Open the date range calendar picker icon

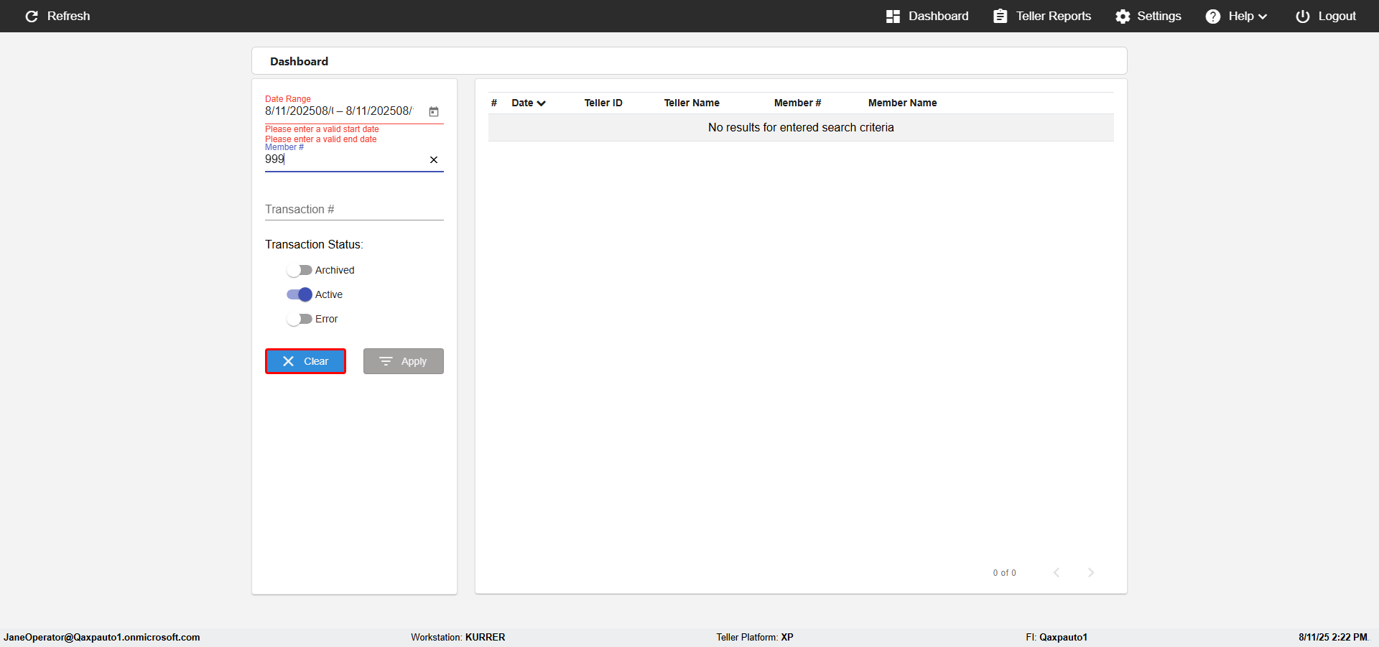pos(434,111)
